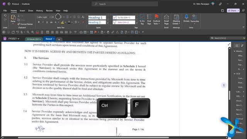Start Dictate microphone

[186, 18]
